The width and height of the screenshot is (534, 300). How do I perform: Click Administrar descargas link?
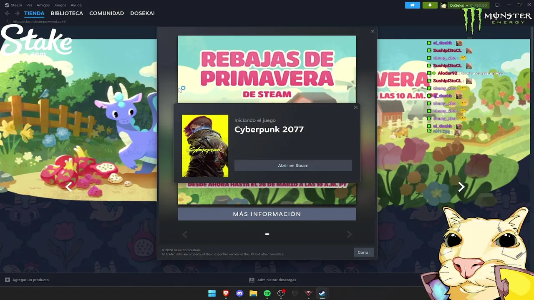(x=277, y=280)
